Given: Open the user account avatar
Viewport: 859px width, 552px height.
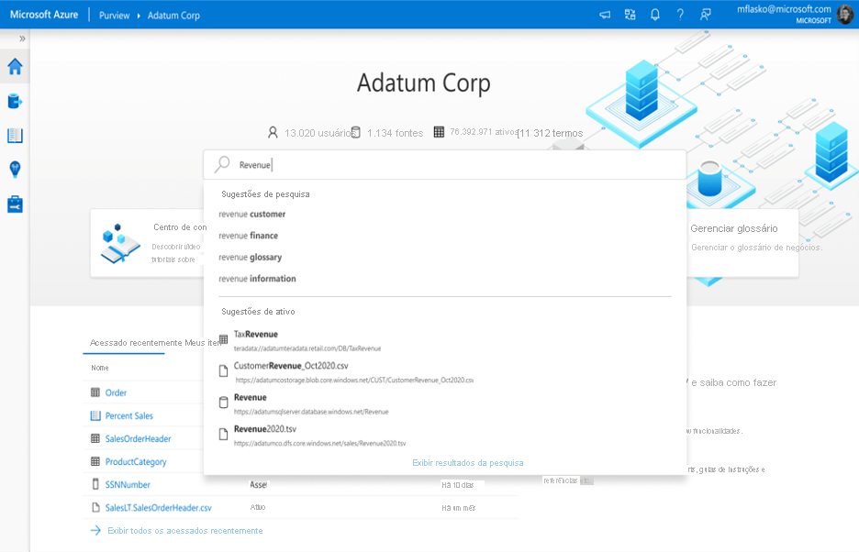Looking at the screenshot, I should coord(845,15).
